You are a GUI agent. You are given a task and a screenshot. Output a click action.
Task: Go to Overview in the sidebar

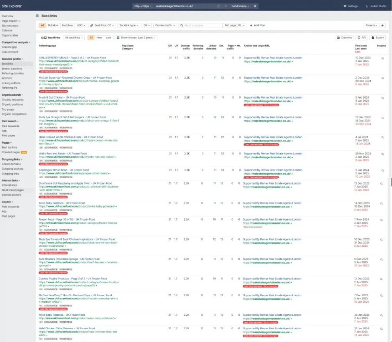click(x=7, y=16)
